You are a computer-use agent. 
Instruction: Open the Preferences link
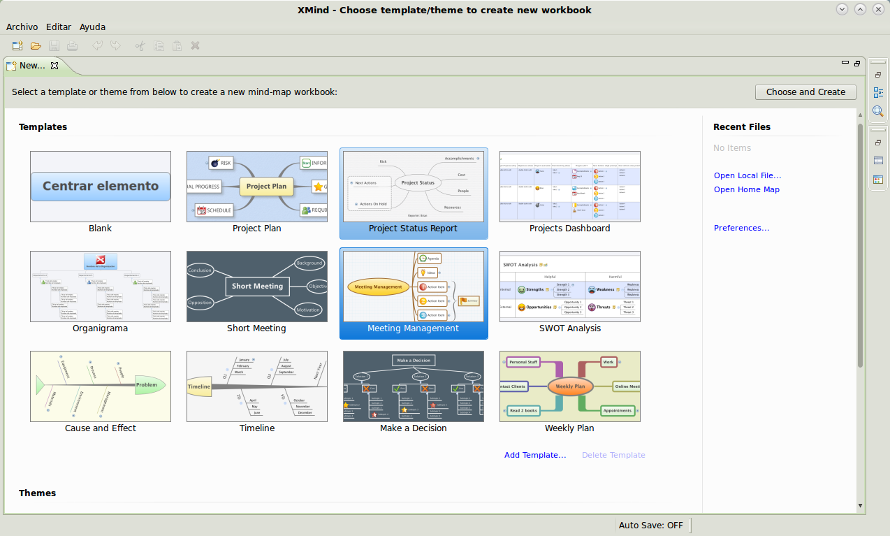[741, 227]
